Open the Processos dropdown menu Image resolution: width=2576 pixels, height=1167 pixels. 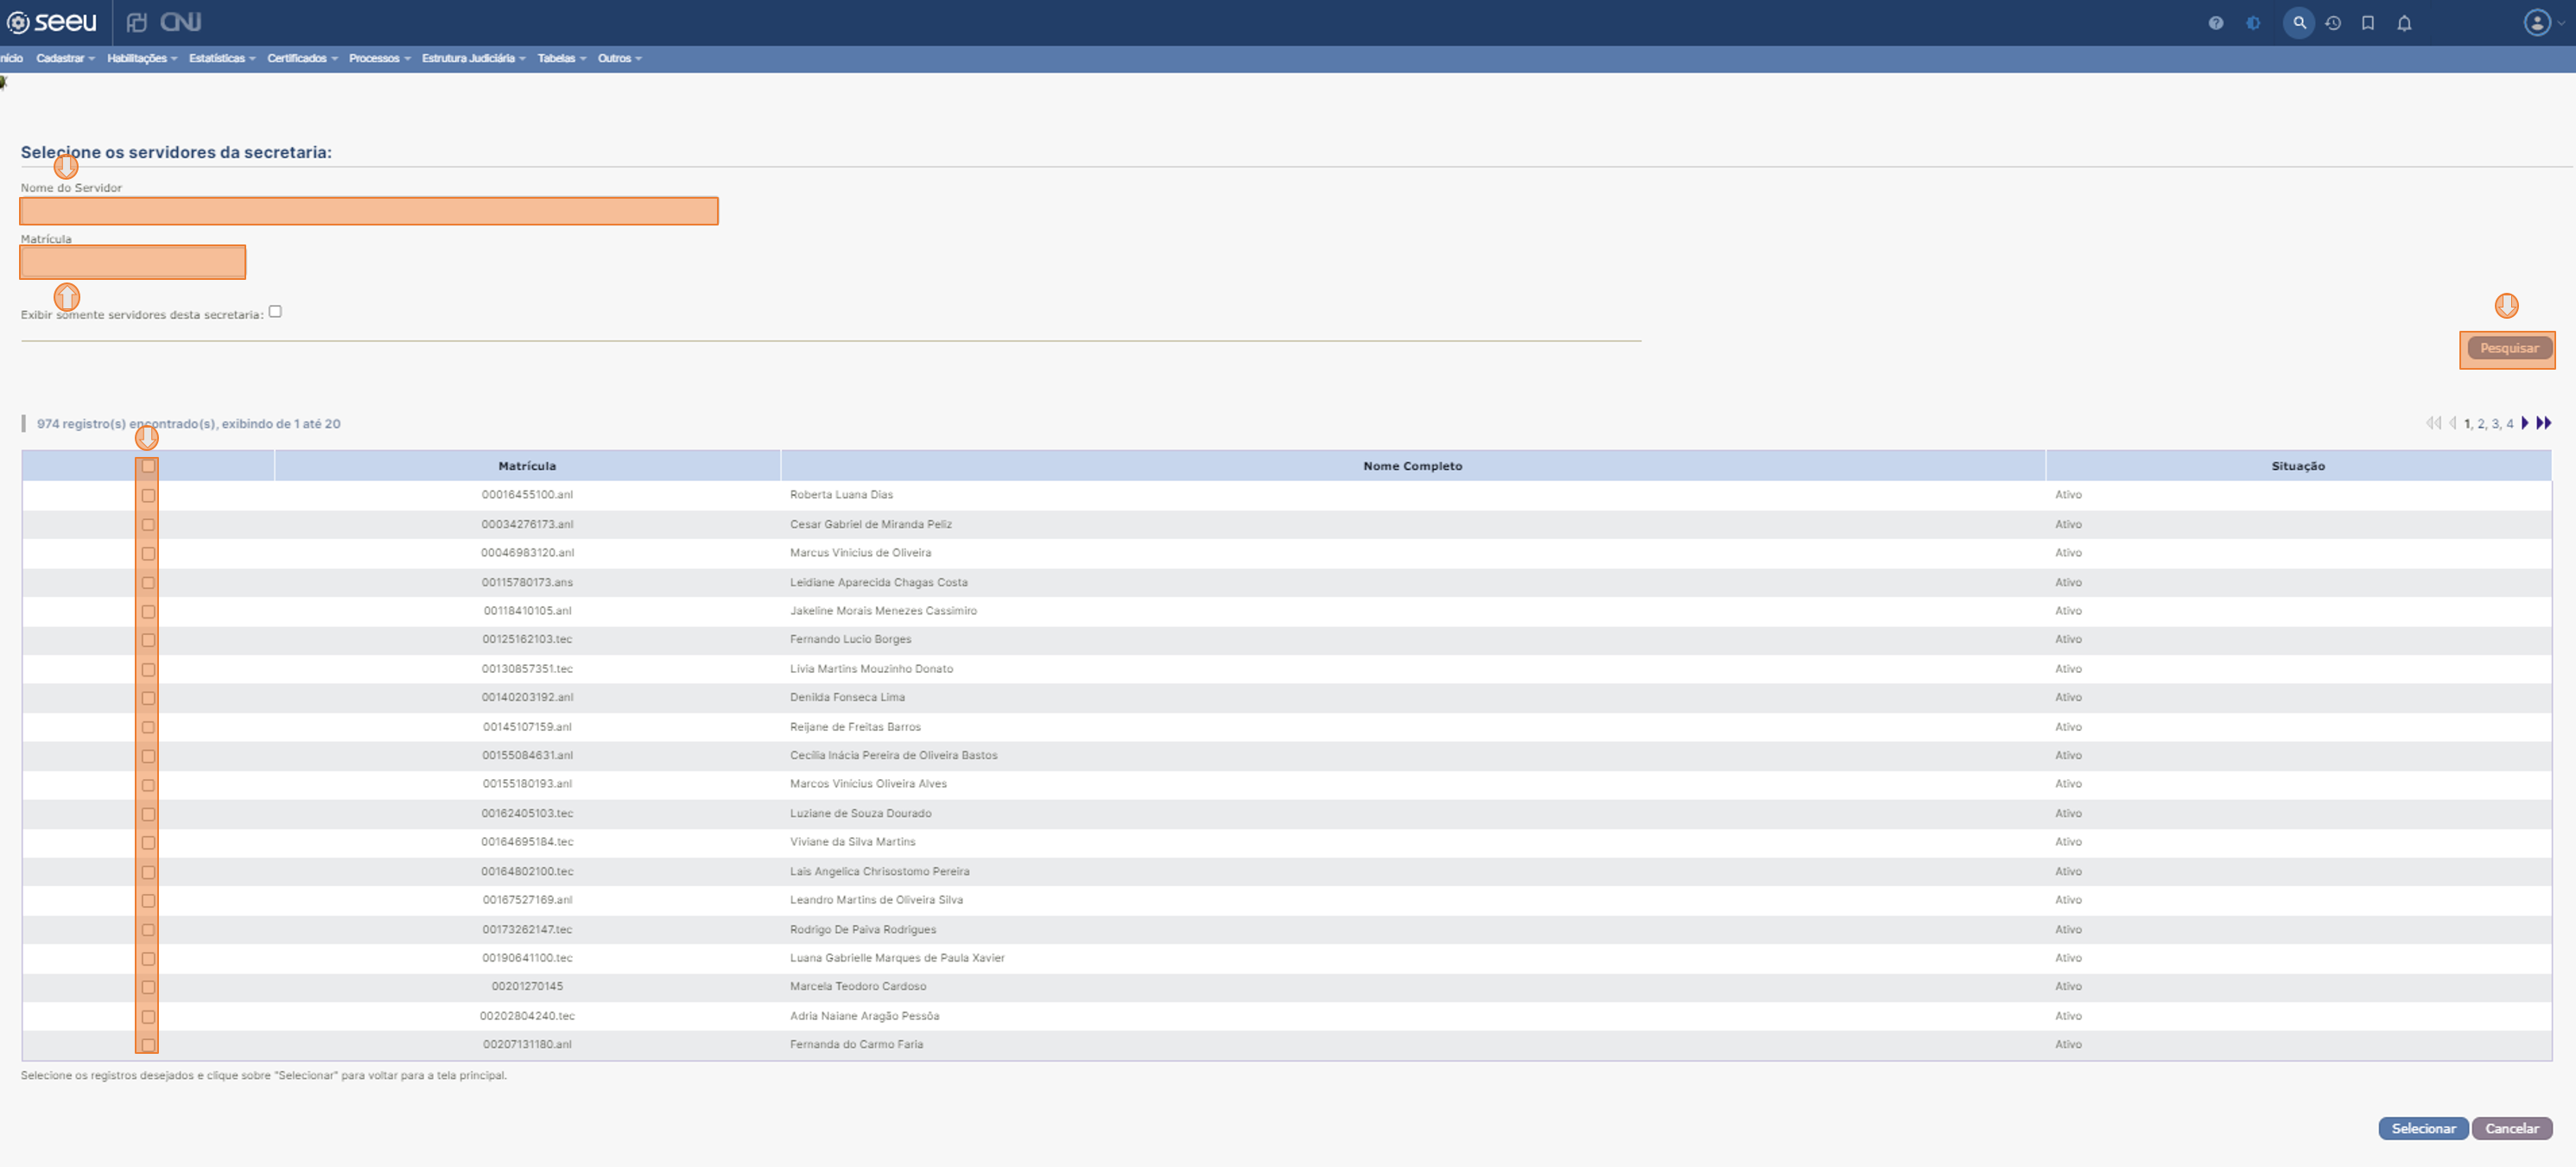(379, 58)
